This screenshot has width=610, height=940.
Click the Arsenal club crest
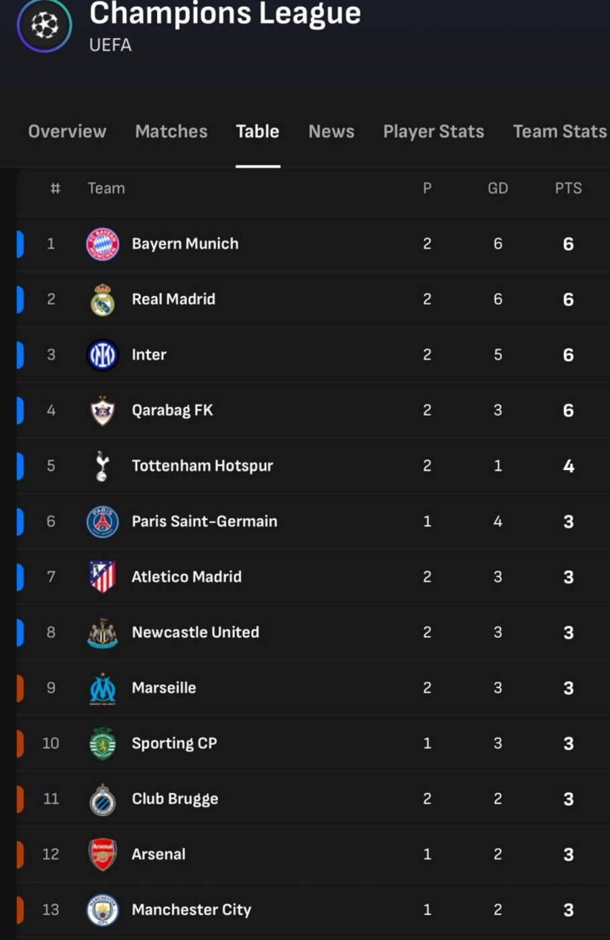[103, 854]
